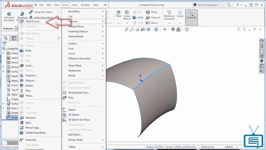The image size is (266, 150).
Task: Open the Window menu
Action: (85, 5)
